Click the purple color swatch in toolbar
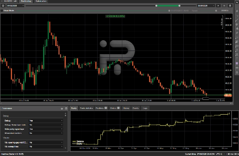The height and width of the screenshot is (156, 239). click(237, 63)
